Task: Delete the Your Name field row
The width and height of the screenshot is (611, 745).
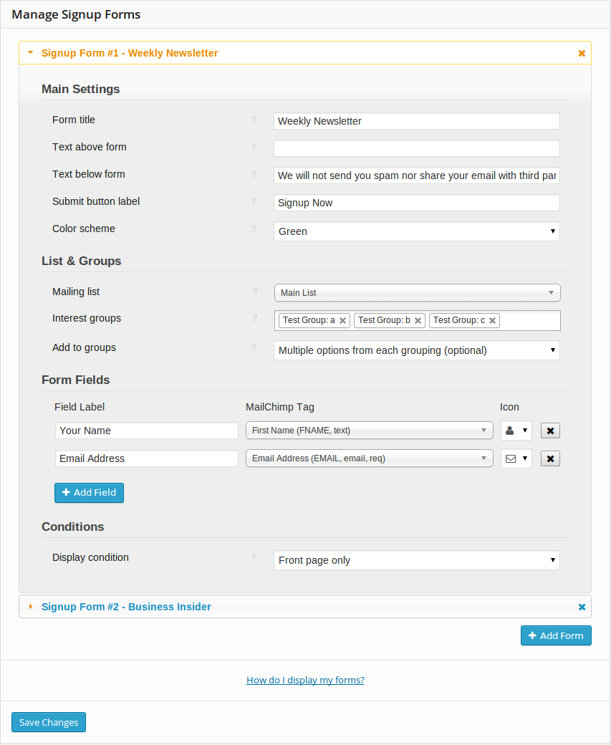Action: click(550, 431)
